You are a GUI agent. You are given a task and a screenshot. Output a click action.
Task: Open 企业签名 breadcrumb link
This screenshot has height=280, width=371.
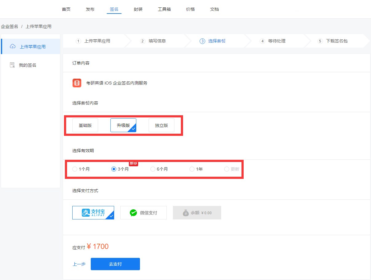coord(10,26)
